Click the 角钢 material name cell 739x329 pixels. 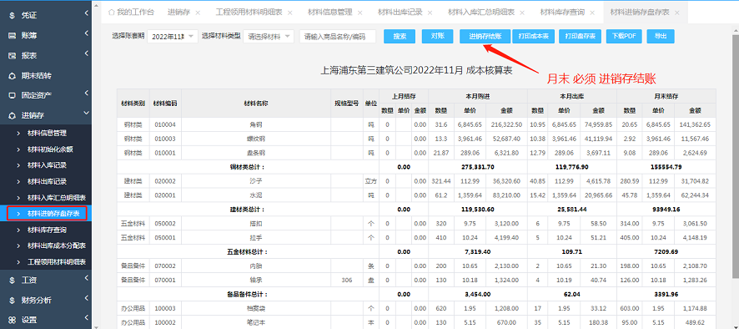[256, 124]
